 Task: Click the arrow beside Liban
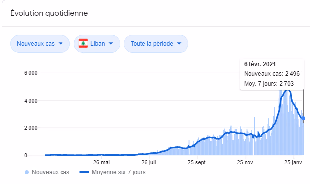pyautogui.click(x=111, y=43)
